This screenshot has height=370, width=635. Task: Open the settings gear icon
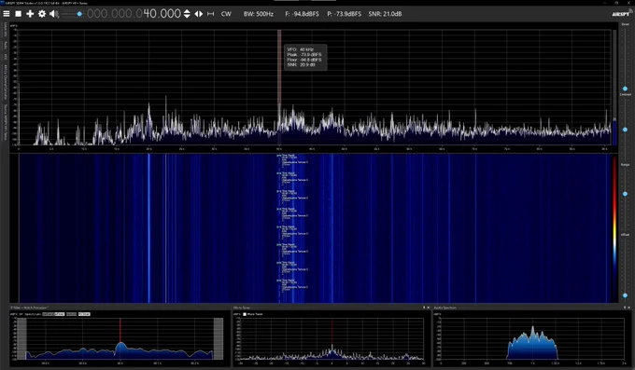(42, 14)
